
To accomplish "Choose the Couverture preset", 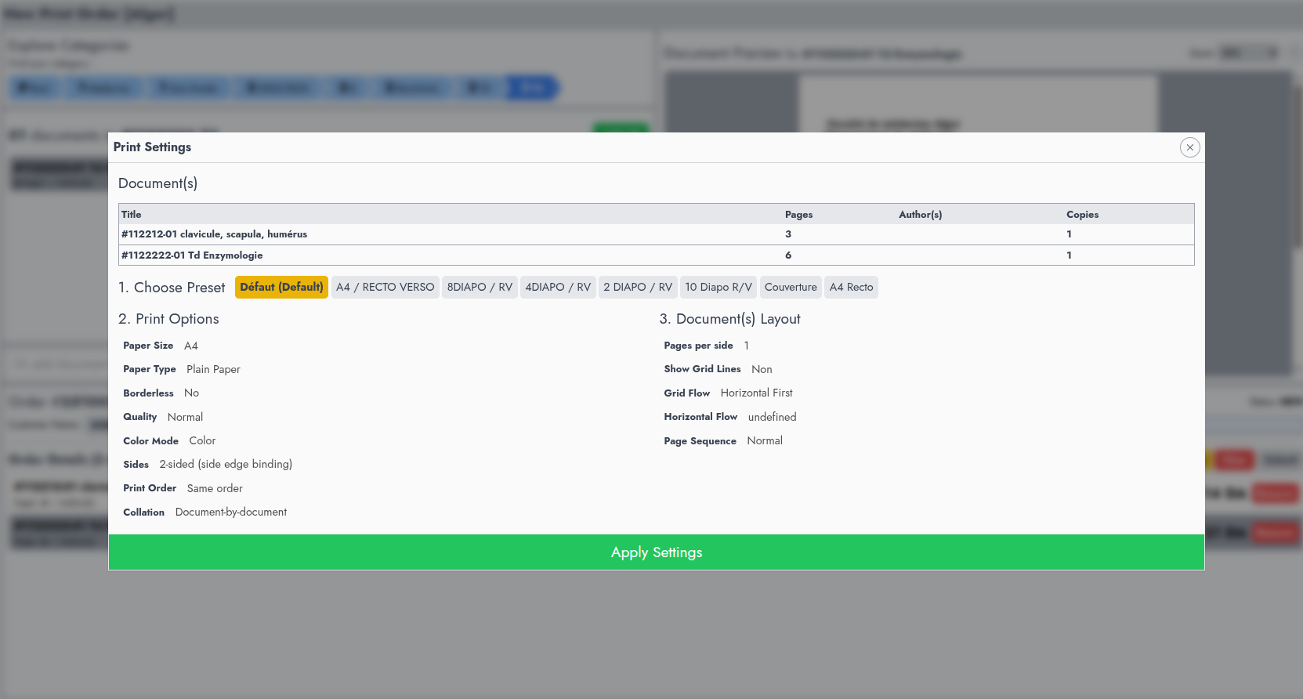I will coord(791,287).
